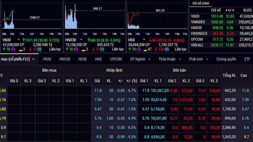Expand the 'cổ phiếu FLC' watchlist dropdown
Image resolution: width=253 pixels, height=142 pixels.
pyautogui.click(x=33, y=59)
